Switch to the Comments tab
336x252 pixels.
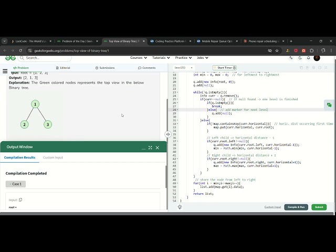click(x=147, y=68)
